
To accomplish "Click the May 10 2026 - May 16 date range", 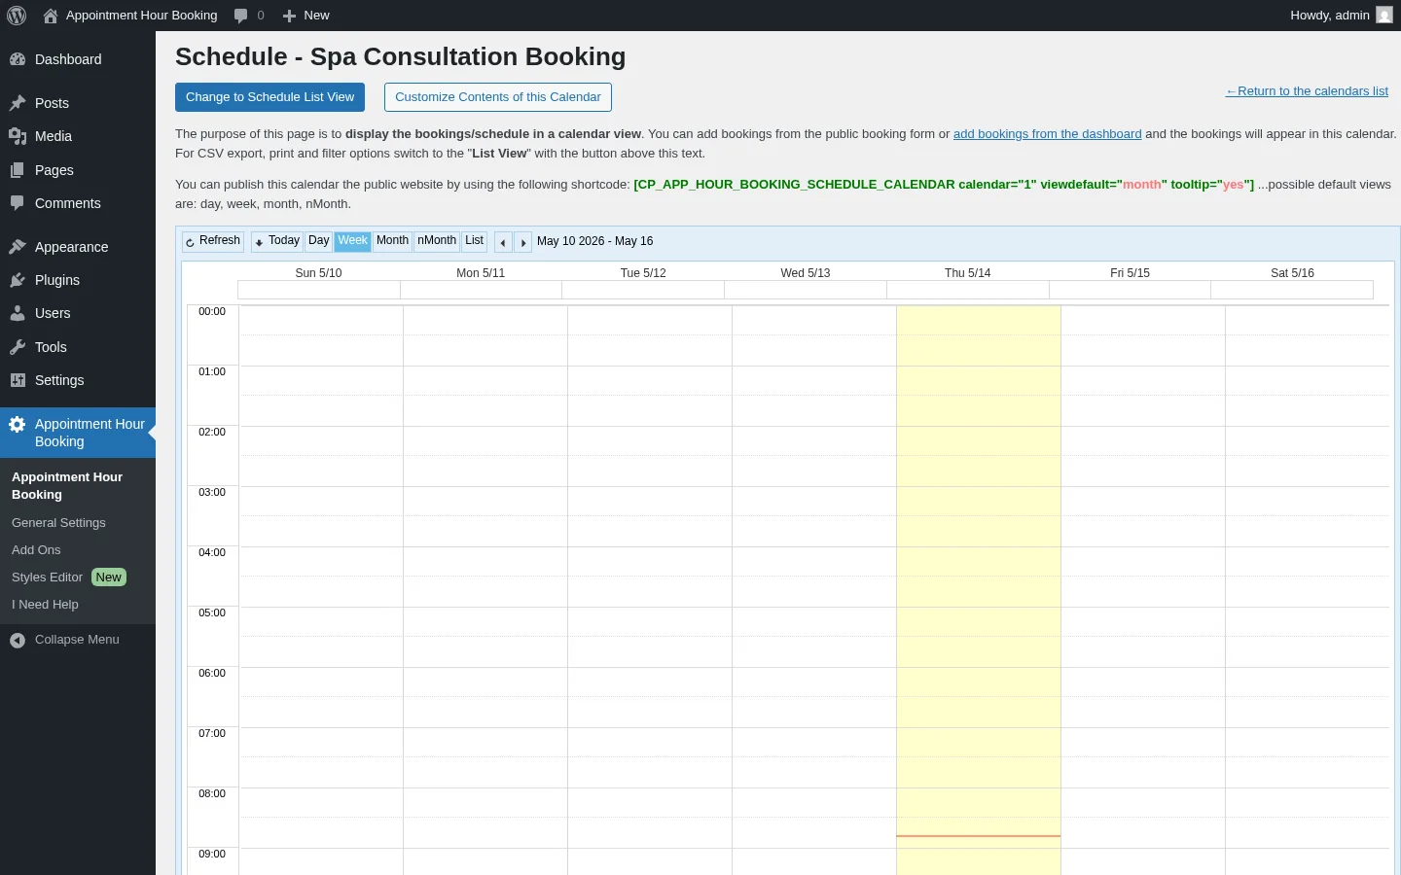I will (595, 241).
